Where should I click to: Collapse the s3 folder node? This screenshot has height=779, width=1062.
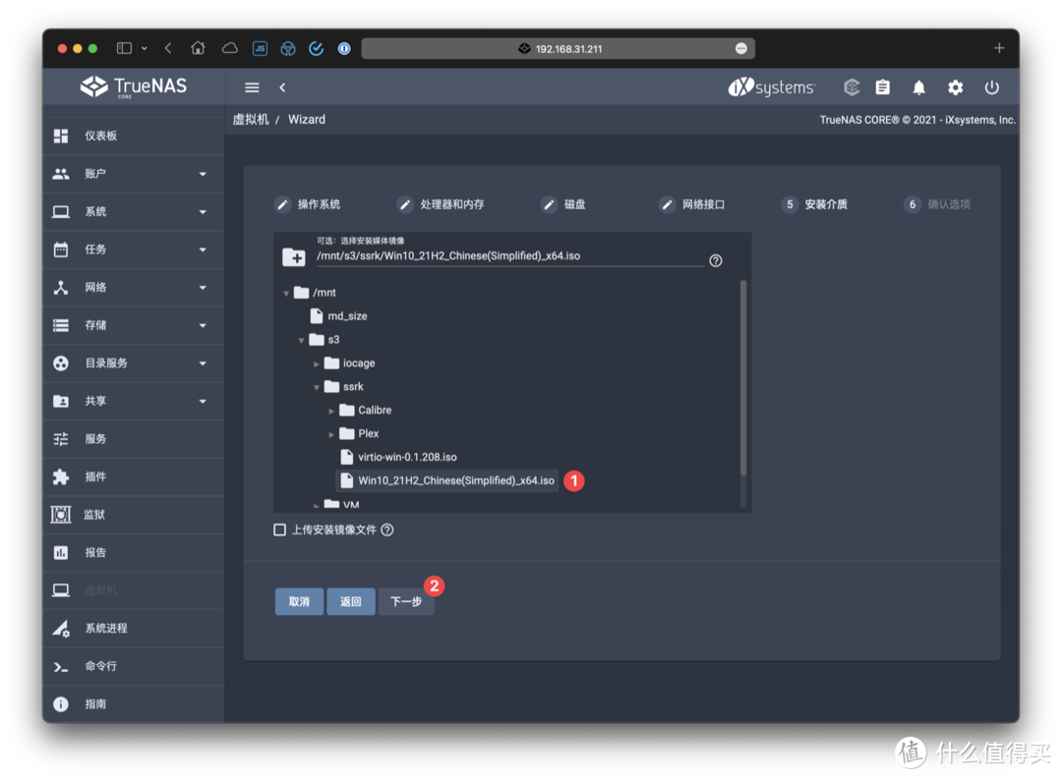tap(302, 341)
